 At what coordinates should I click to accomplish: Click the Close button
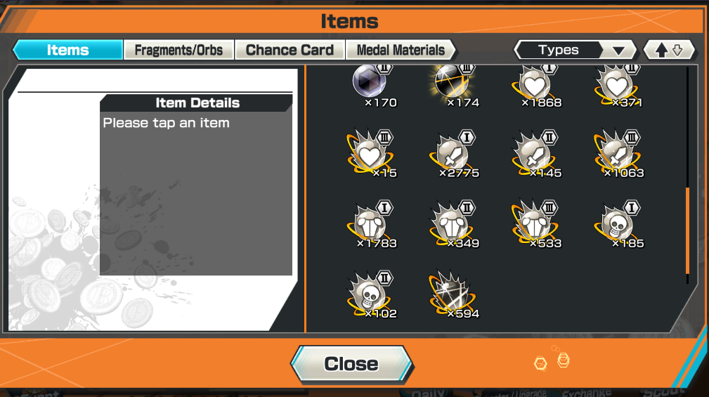[x=351, y=364]
